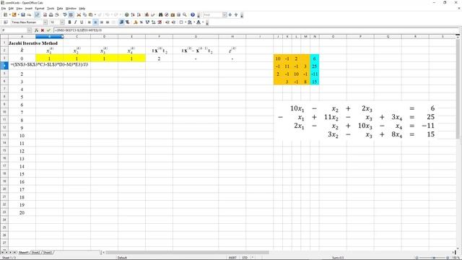Expand the Paste options dropdown arrow
Screen dimensions: 462x260
[x=95, y=14]
